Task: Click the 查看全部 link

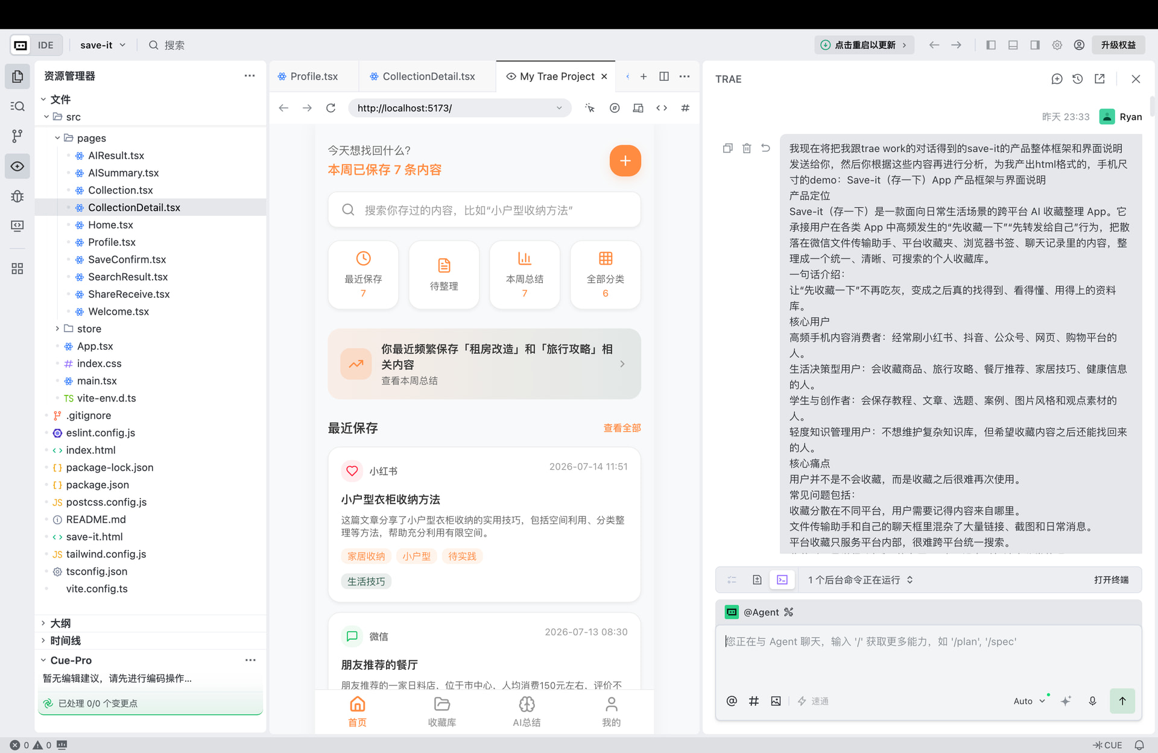Action: (622, 428)
